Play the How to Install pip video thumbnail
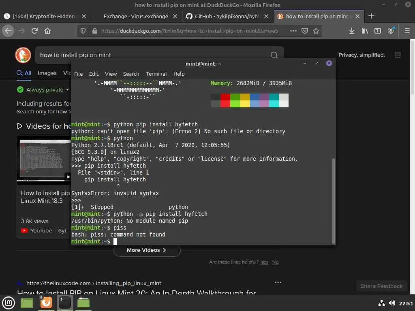415x311 pixels. click(44, 160)
